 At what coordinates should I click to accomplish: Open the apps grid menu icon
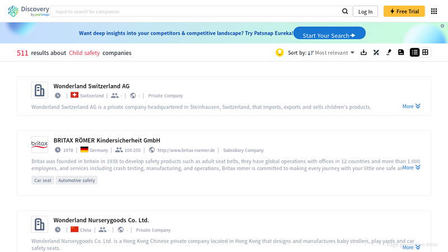[434, 11]
